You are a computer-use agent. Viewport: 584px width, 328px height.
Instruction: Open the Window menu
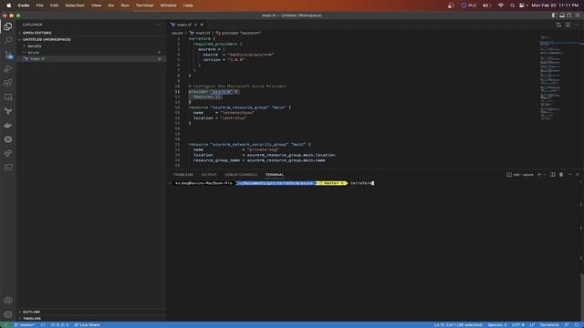coord(168,5)
